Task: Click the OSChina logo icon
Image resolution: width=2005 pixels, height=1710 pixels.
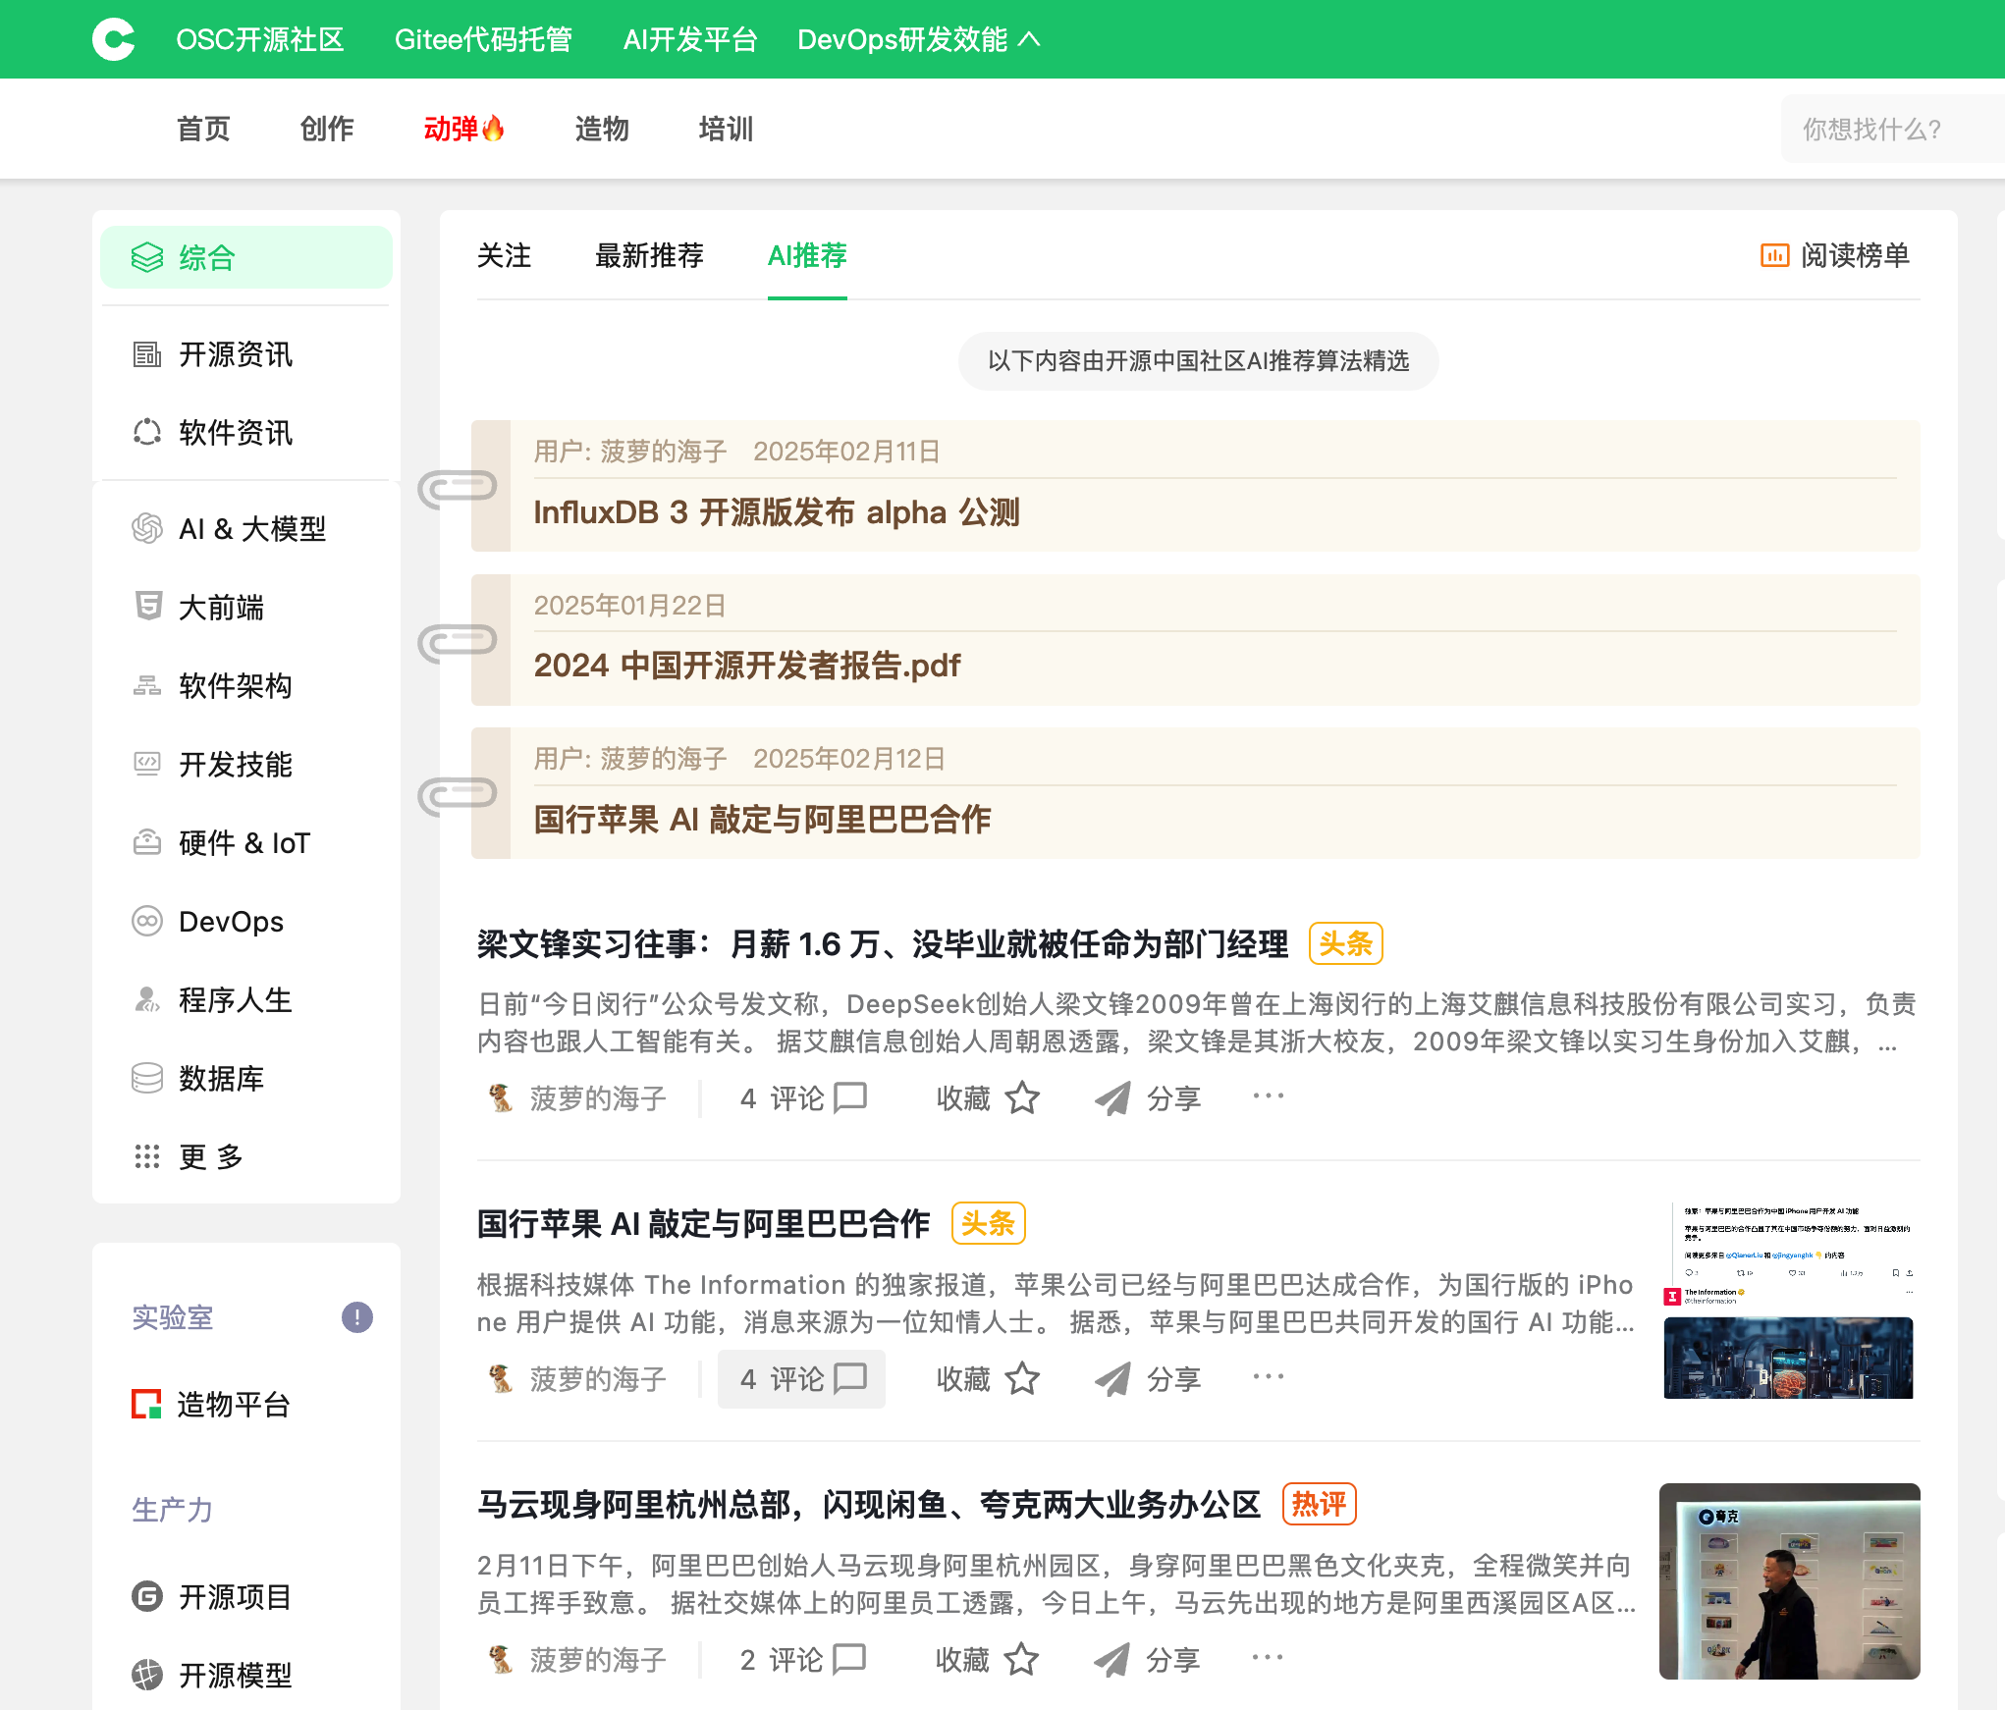Action: tap(114, 39)
